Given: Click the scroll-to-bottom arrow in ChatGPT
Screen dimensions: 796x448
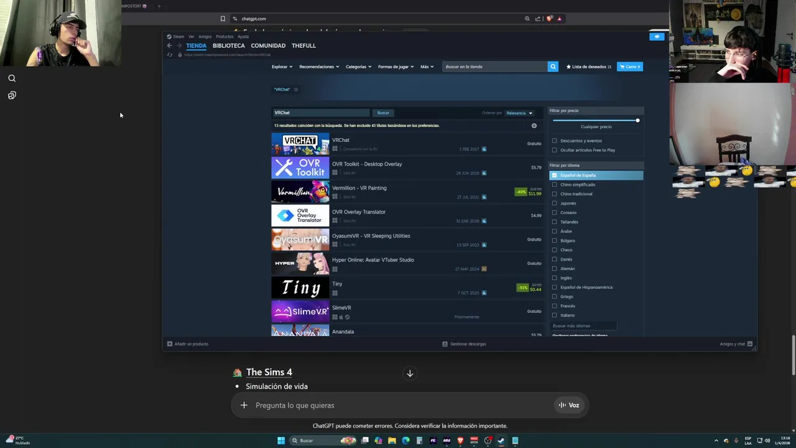Looking at the screenshot, I should 410,373.
